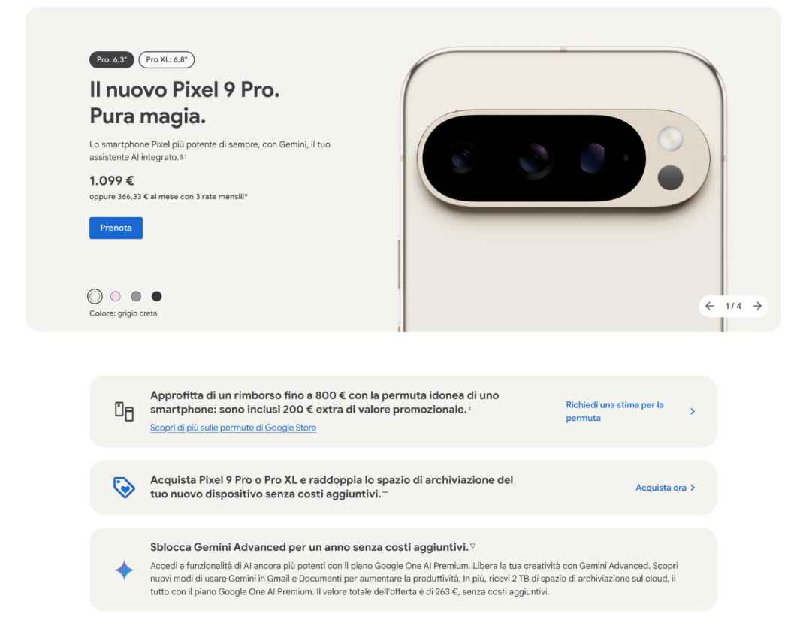The width and height of the screenshot is (812, 629).
Task: Click the chevron next to Acquista ora
Action: [693, 488]
